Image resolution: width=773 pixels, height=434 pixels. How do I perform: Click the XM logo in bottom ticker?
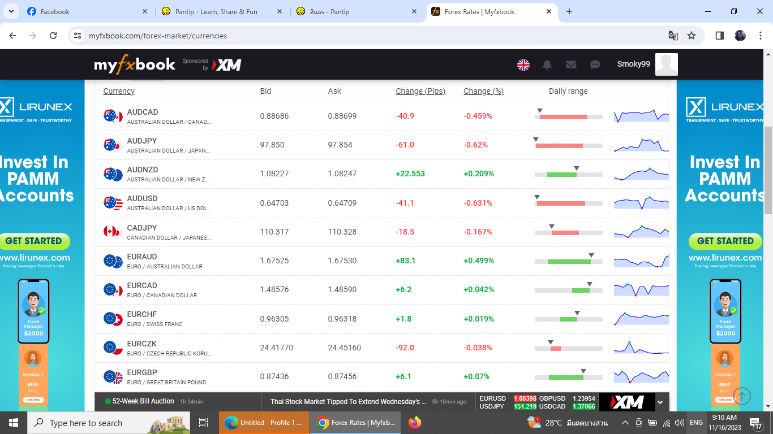pos(626,402)
